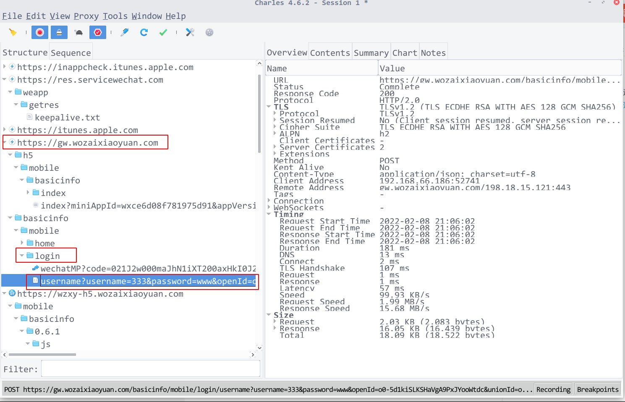Collapse the Size section arrow
Screen dimensions: 625x402
[269, 315]
